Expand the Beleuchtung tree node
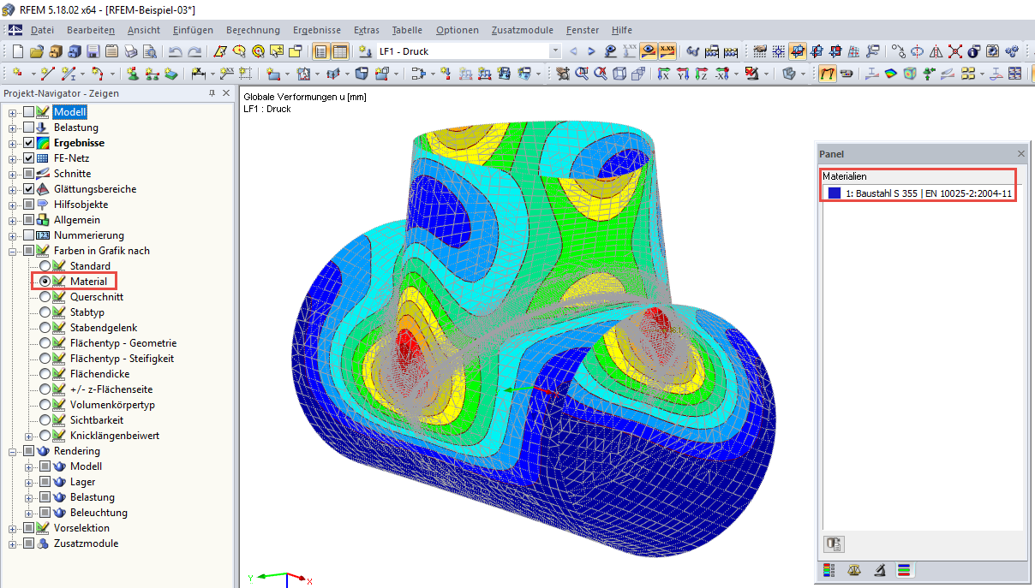 (29, 513)
